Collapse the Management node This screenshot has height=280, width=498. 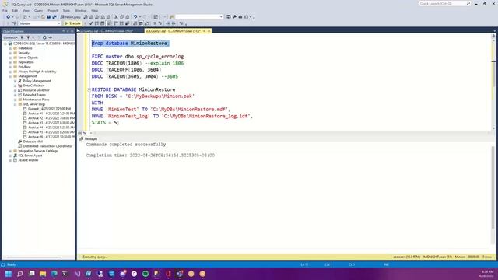point(10,76)
